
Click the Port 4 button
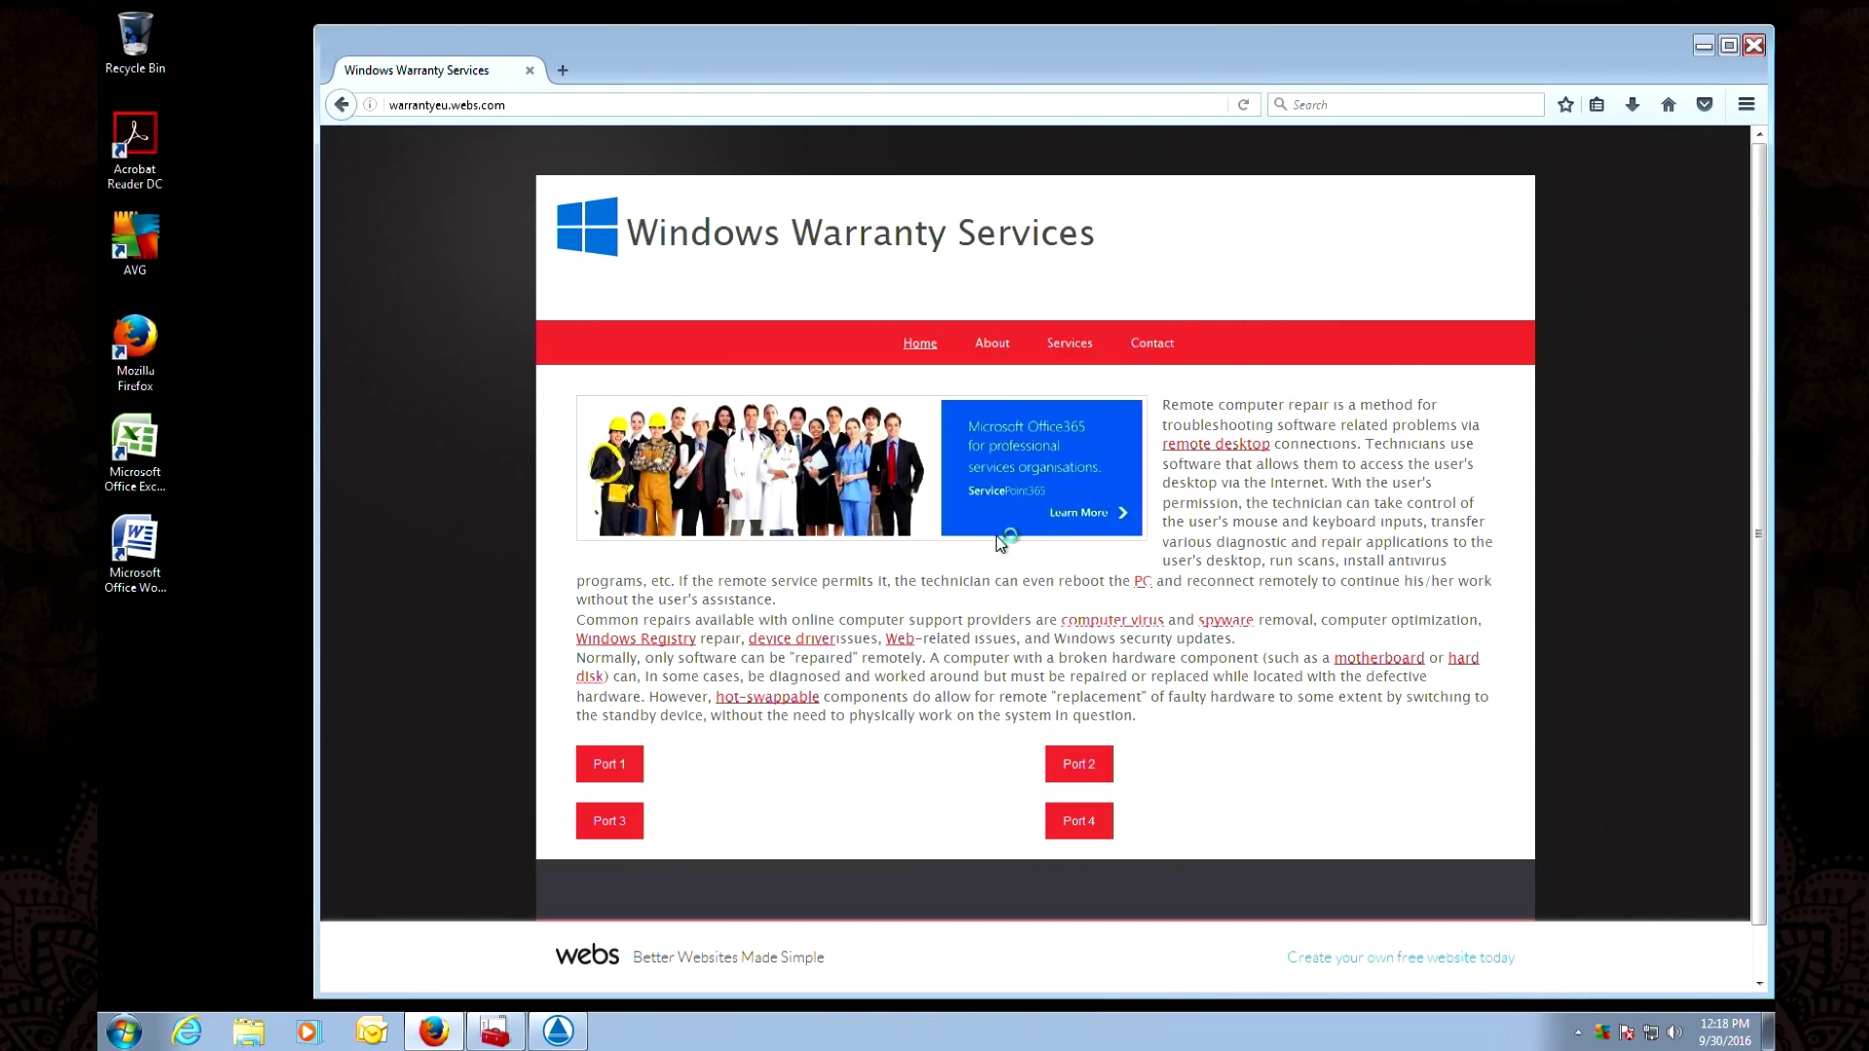(1079, 820)
